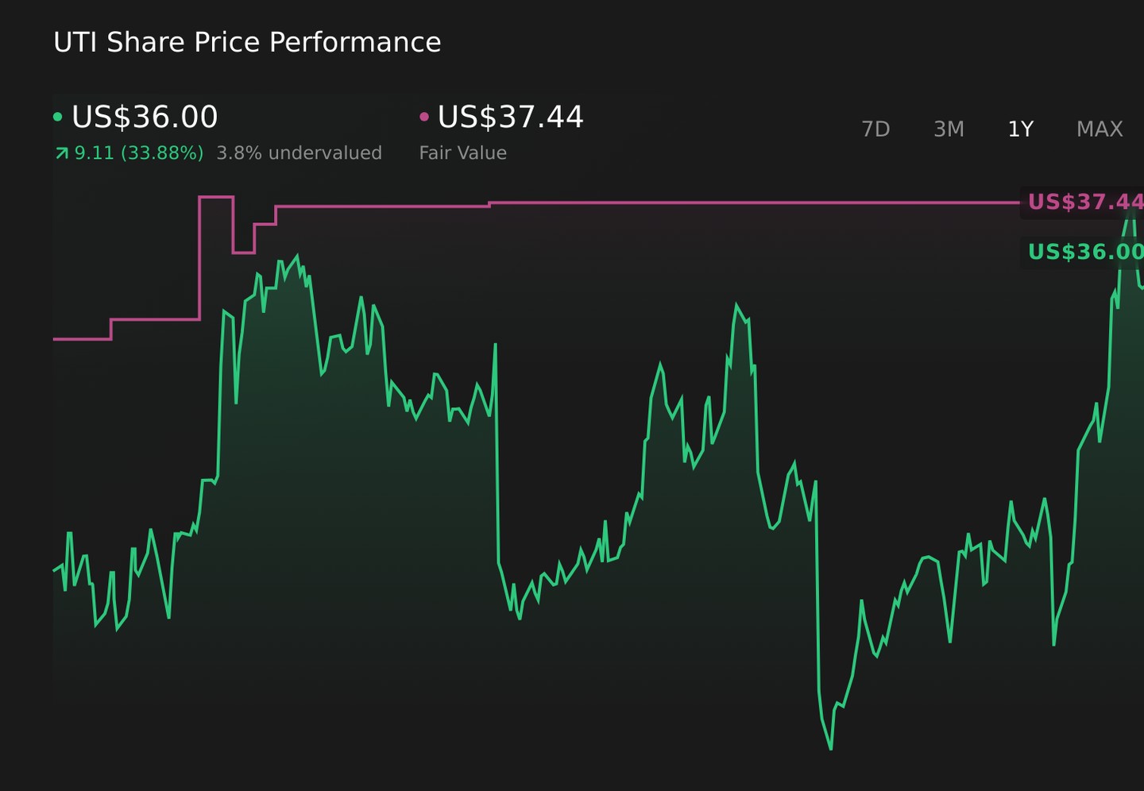
Task: Click the green US$36.00 chart end label
Action: coord(1085,252)
